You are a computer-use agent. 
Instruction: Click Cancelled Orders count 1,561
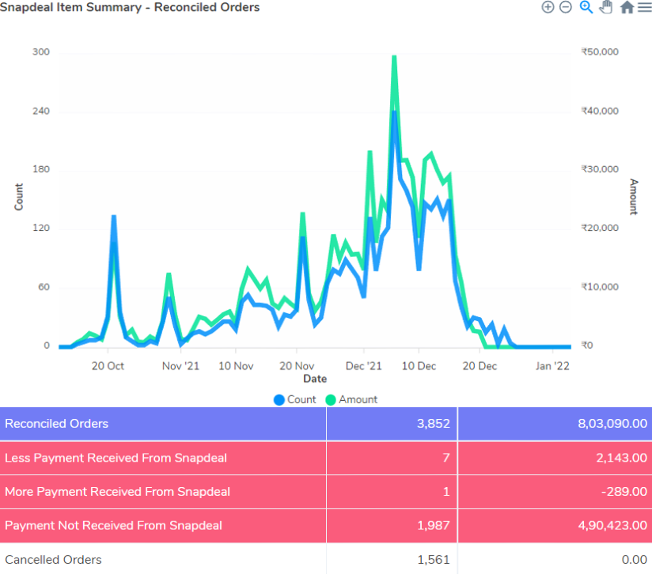pos(434,560)
